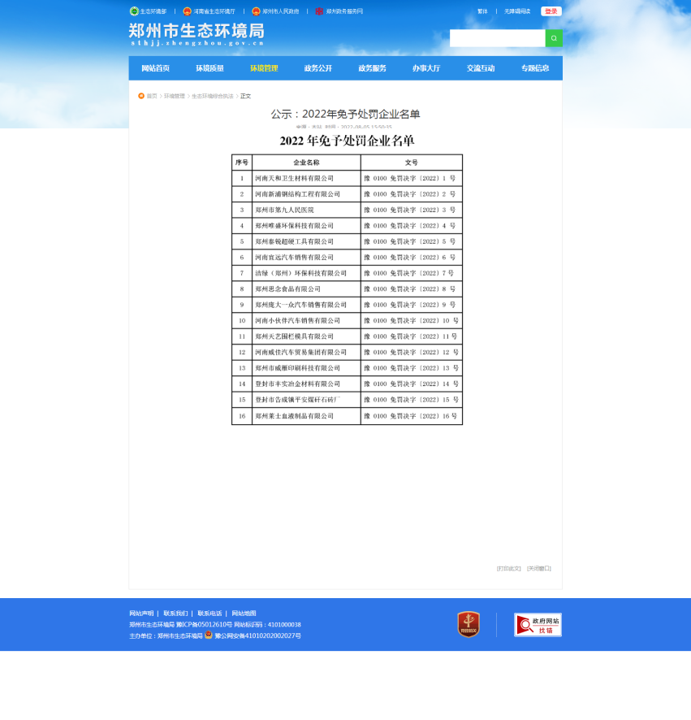Viewport: 691px width, 720px height.
Task: Click the 河南小伙伴汽车销售有限公司 cell
Action: pos(306,321)
